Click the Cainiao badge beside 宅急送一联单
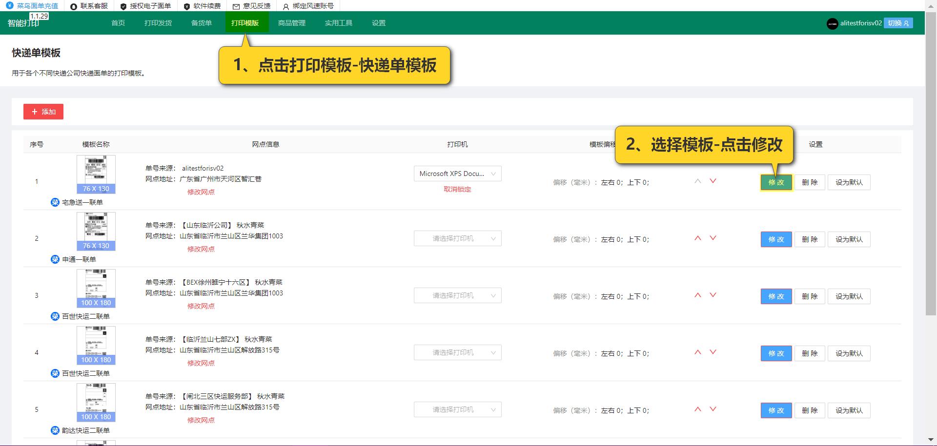 click(x=55, y=202)
